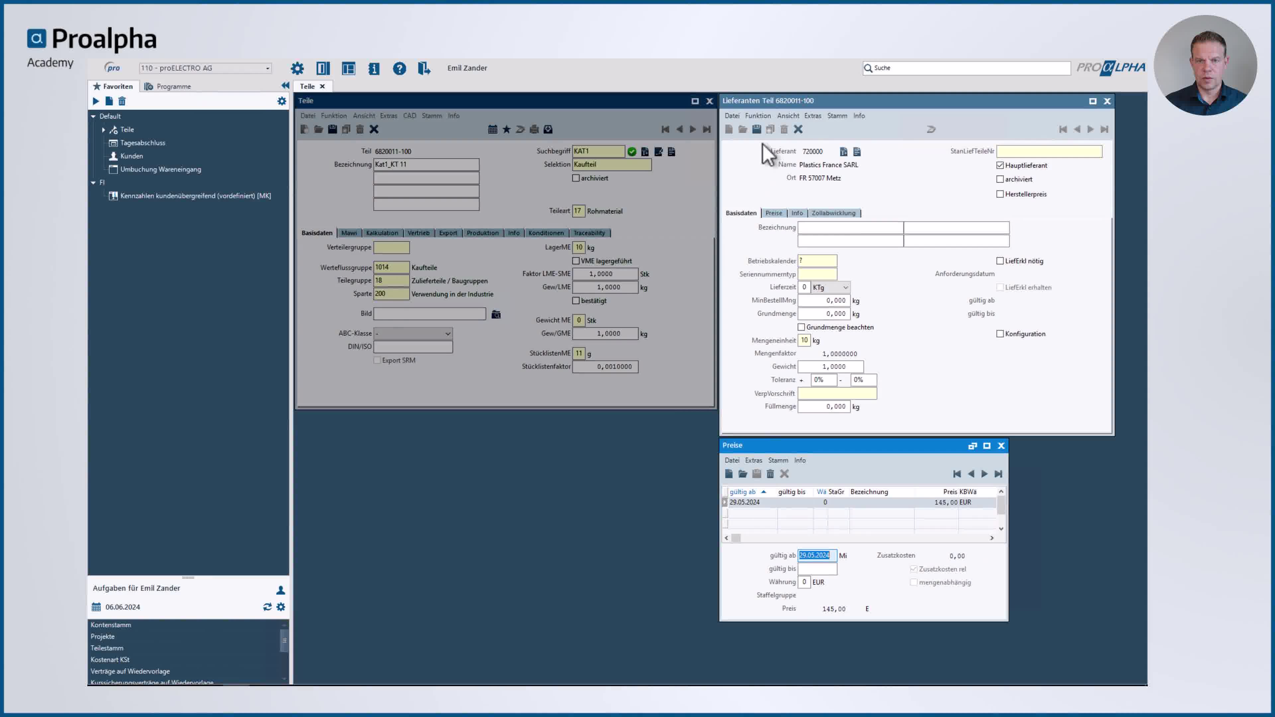
Task: Check the bestätigt checkbox
Action: click(576, 300)
